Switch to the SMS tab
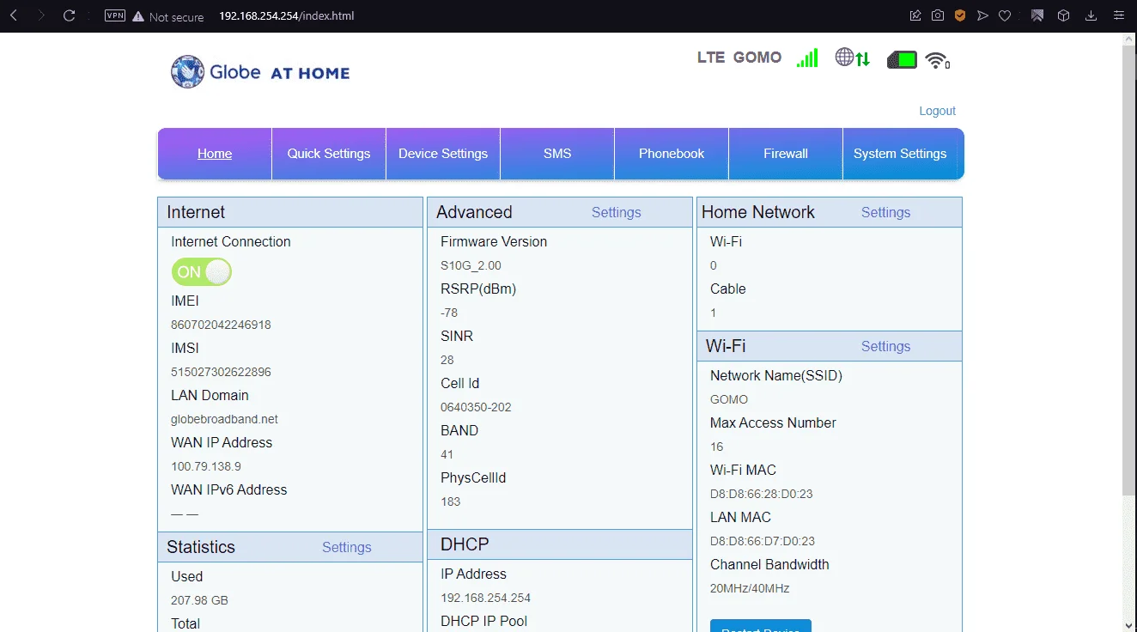1137x632 pixels. (x=557, y=154)
